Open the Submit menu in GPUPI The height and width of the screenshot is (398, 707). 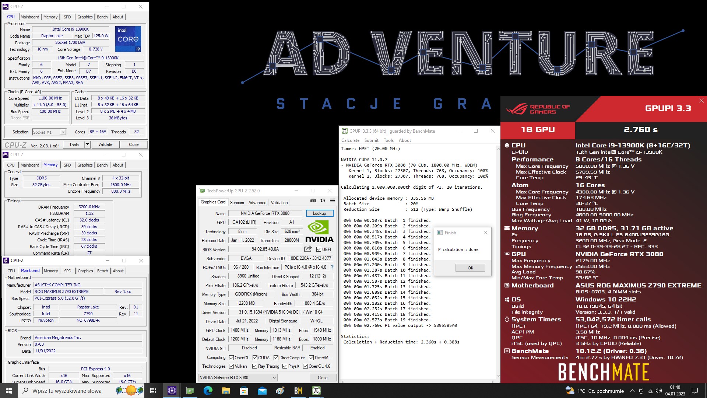pos(371,140)
